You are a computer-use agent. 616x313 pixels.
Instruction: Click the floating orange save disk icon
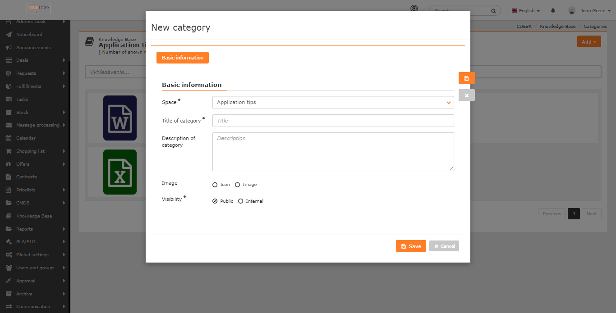467,78
